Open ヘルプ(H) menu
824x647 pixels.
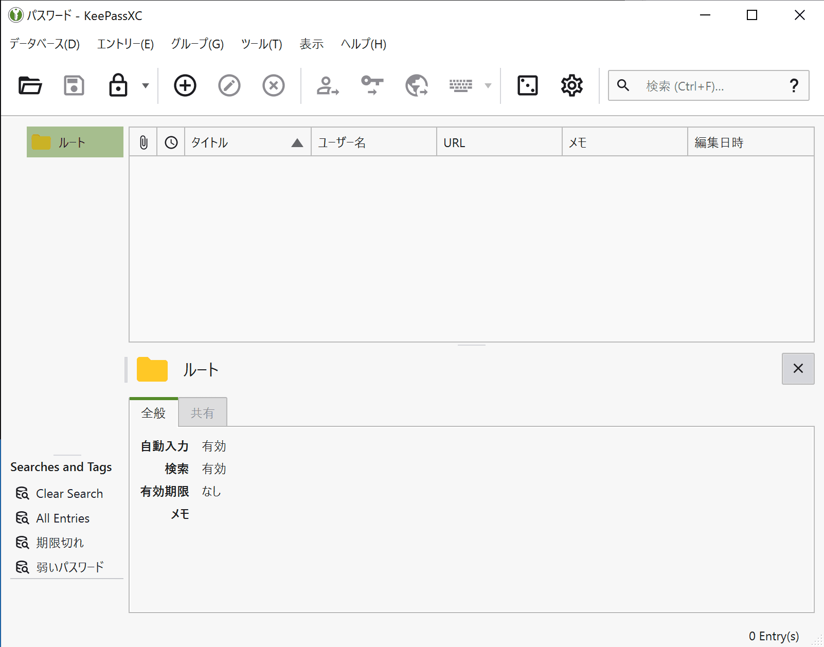click(x=364, y=44)
